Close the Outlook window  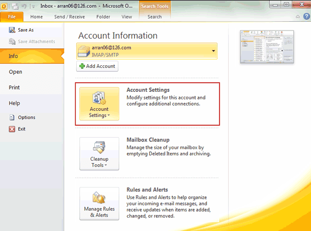[302, 4]
